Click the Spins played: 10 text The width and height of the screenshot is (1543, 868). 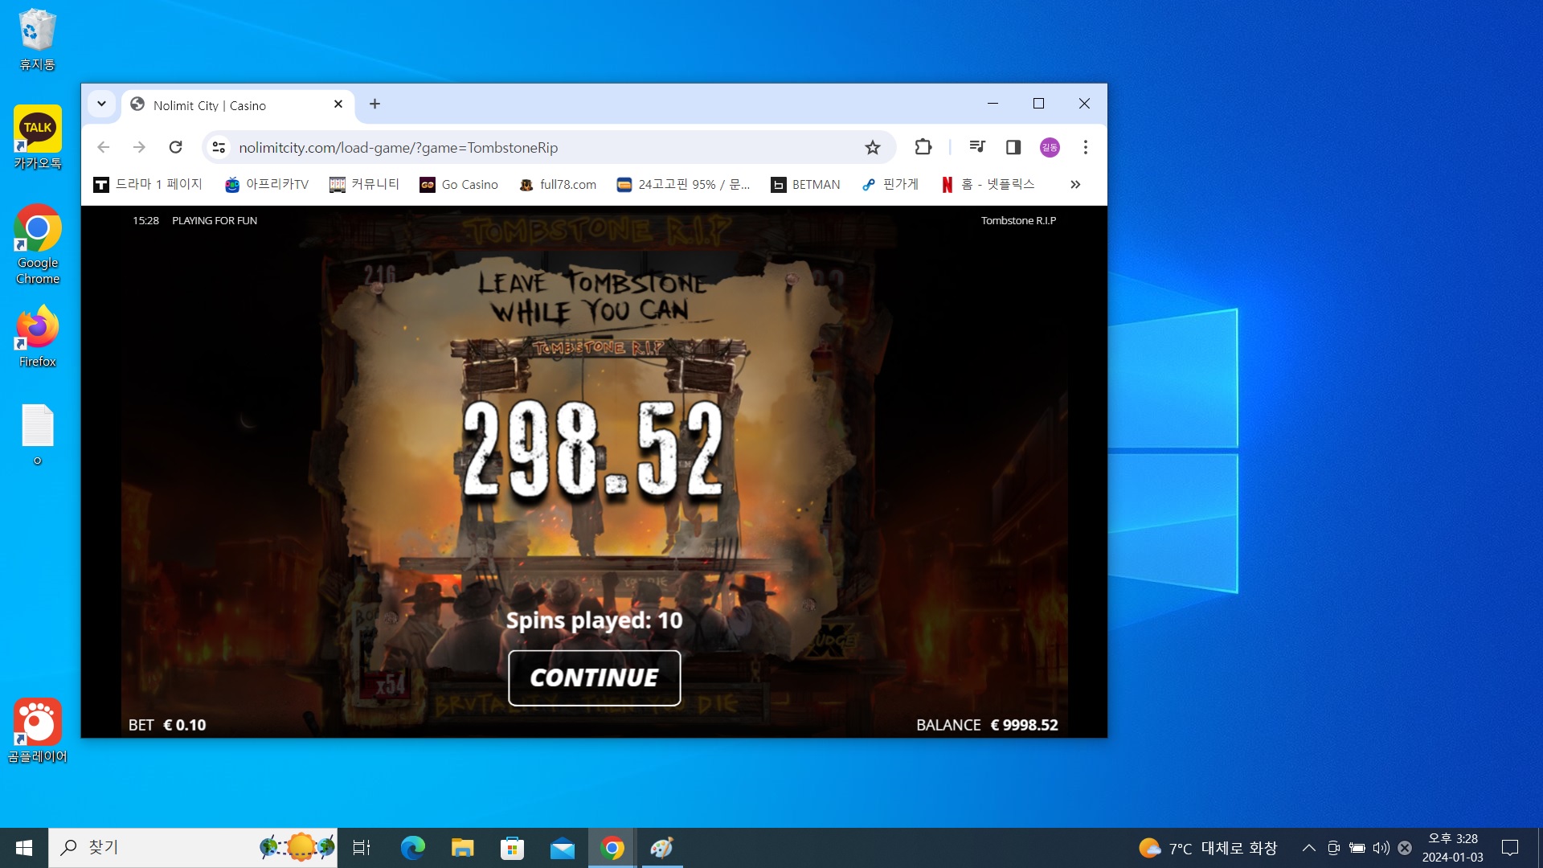(x=595, y=620)
